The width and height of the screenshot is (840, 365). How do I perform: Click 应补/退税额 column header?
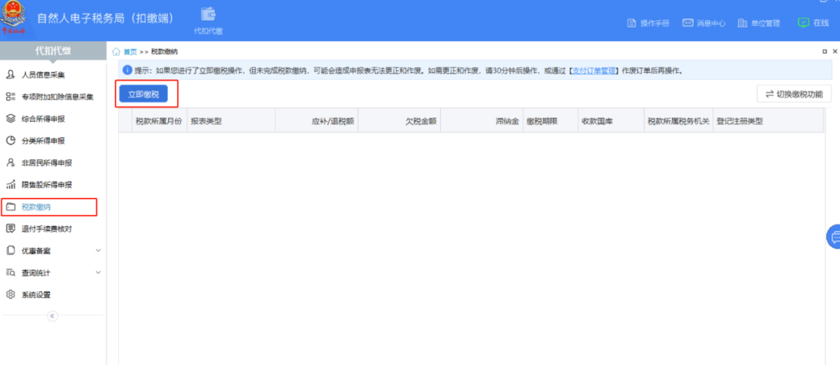coord(316,121)
